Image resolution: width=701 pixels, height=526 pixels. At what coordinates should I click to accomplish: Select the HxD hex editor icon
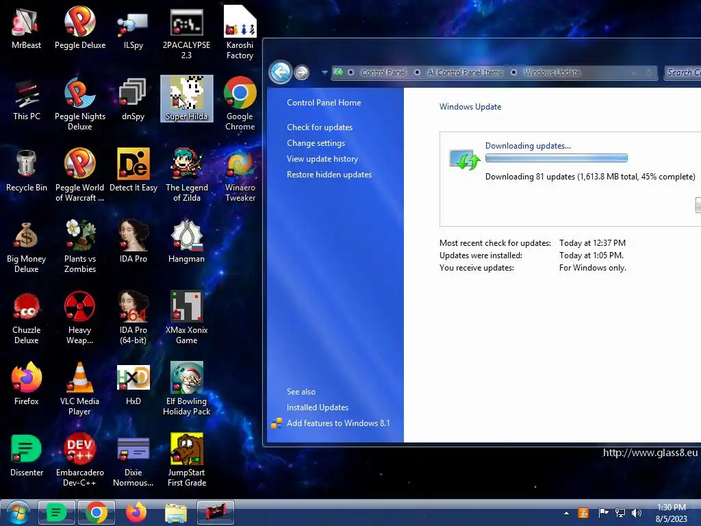coord(133,384)
